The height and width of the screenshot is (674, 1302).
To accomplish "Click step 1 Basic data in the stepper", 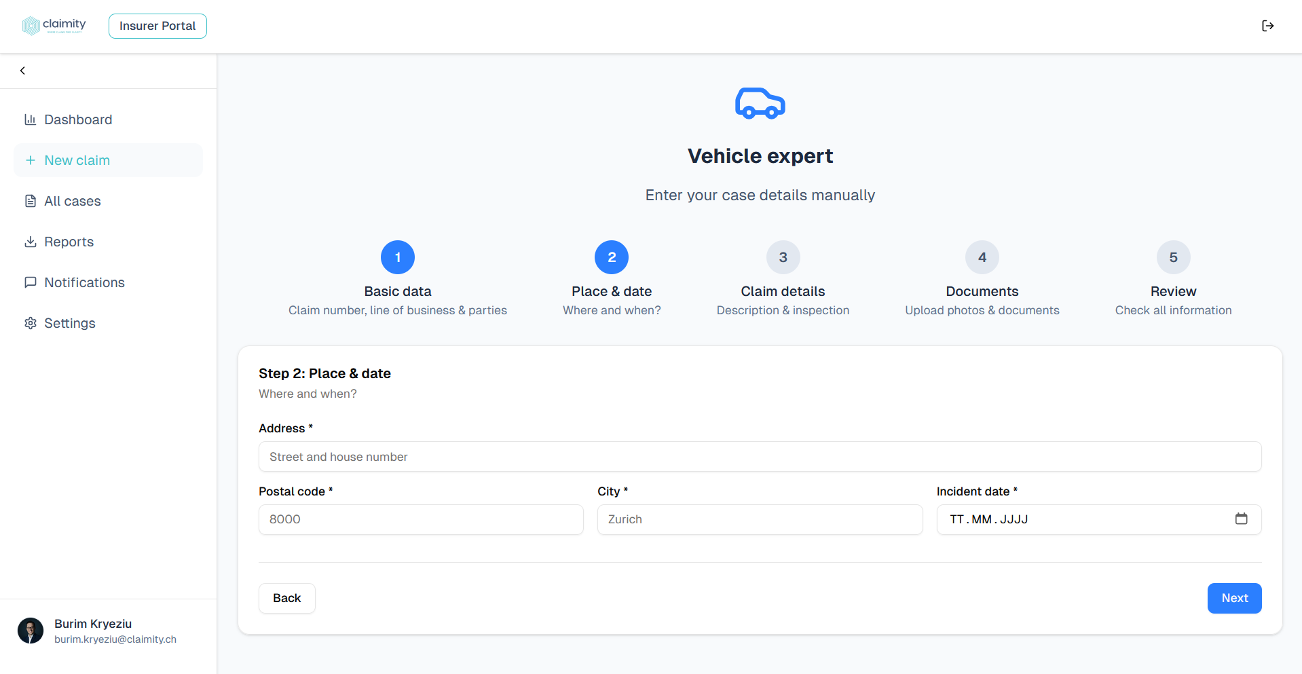I will click(397, 257).
